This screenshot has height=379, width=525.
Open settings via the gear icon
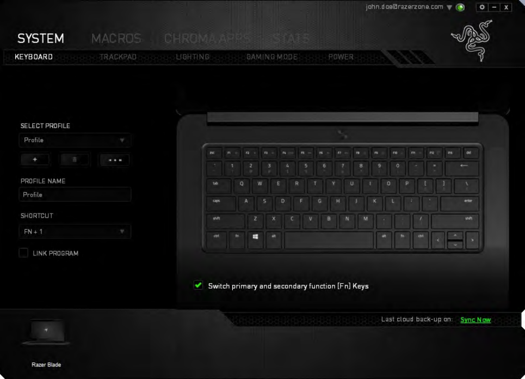482,7
